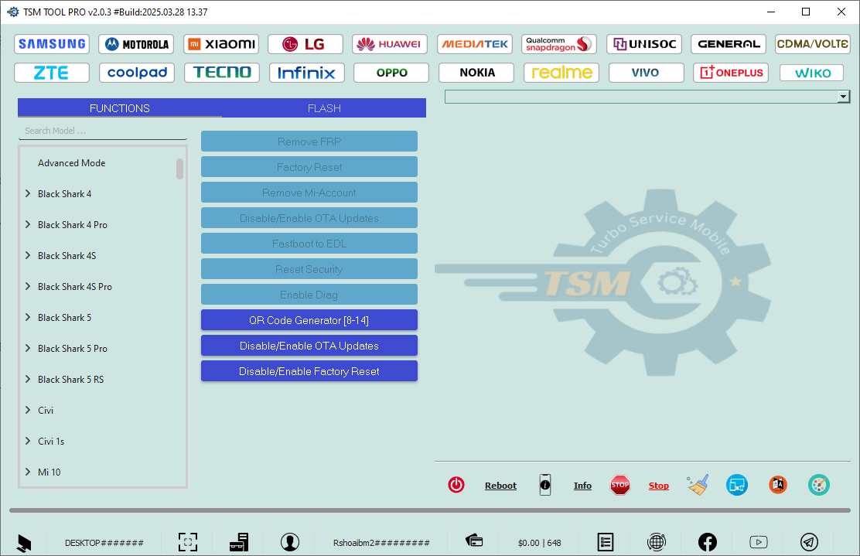
Task: Open screen mirroring with the blue icon
Action: pos(737,485)
